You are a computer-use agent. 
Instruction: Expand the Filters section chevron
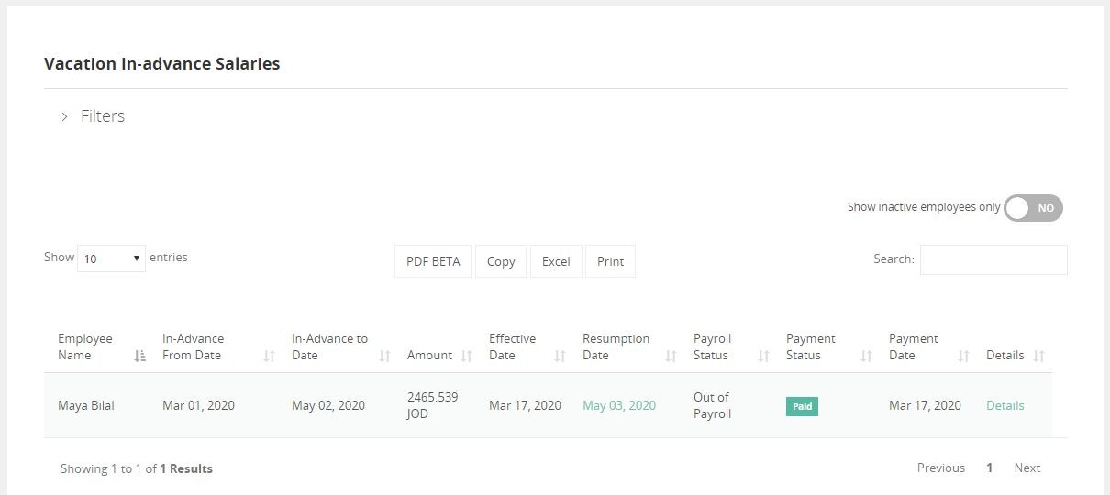coord(64,116)
